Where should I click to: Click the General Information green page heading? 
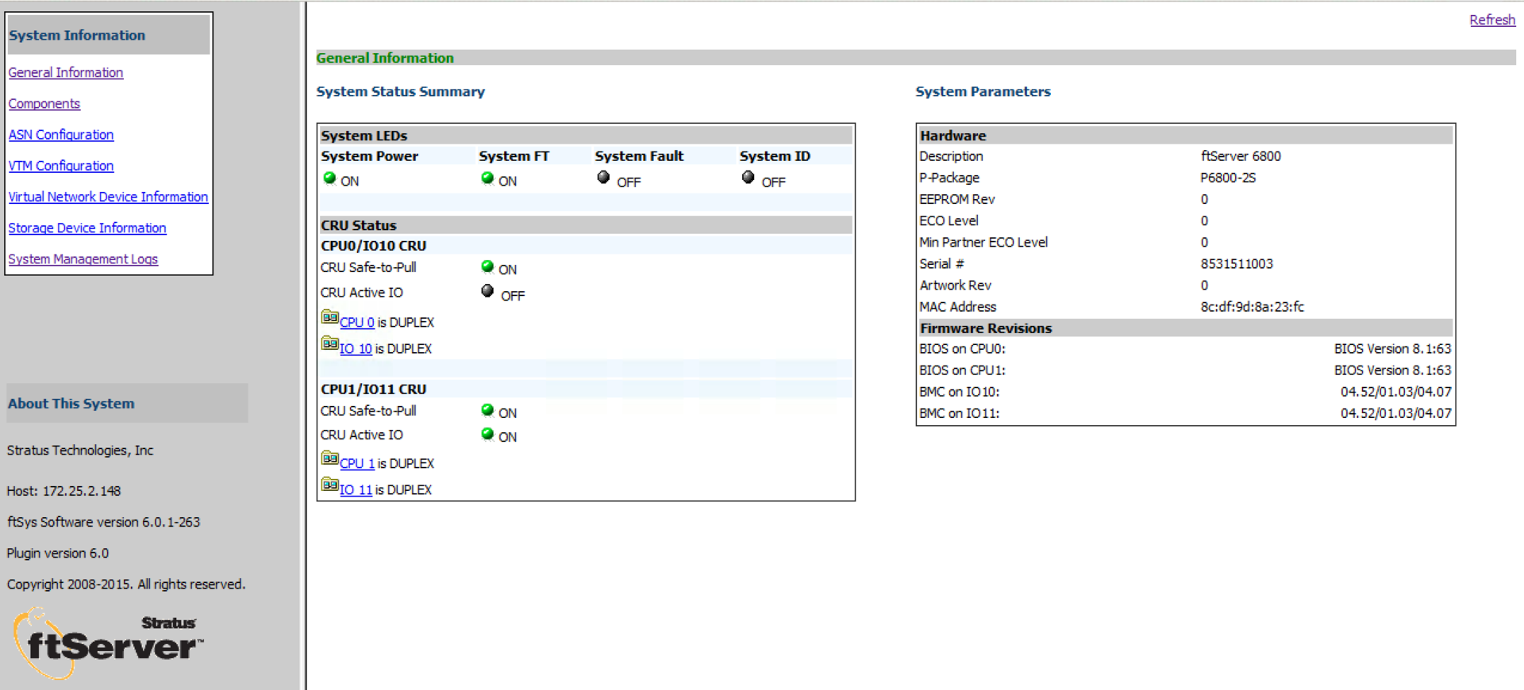(x=385, y=58)
